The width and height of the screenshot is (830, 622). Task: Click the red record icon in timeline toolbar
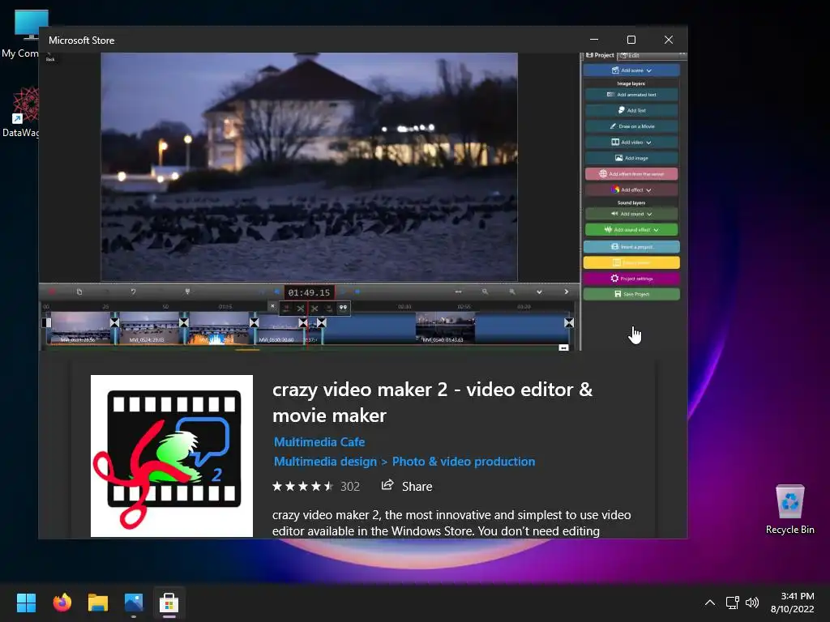[52, 292]
